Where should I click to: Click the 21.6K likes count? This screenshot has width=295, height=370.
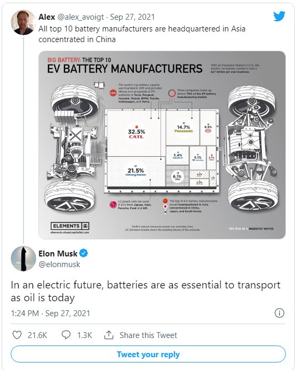click(x=37, y=335)
